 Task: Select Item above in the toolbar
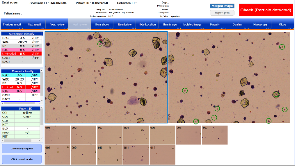click(102, 24)
